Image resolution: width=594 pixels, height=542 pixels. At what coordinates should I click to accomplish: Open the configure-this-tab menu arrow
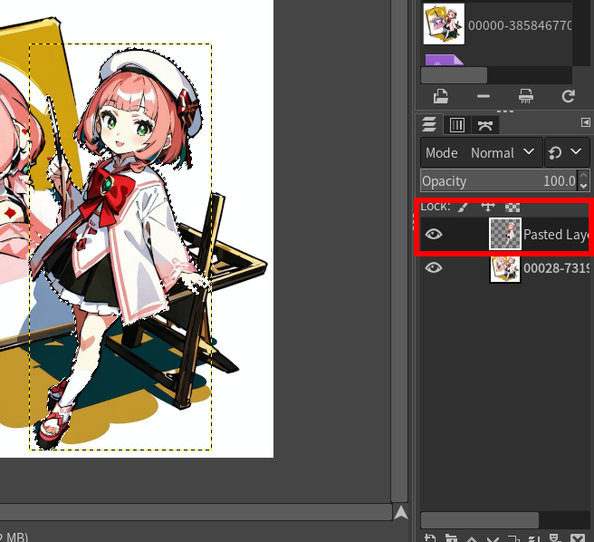tap(585, 122)
